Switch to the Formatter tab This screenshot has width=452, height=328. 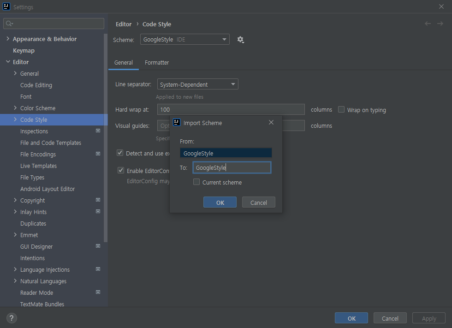[157, 63]
